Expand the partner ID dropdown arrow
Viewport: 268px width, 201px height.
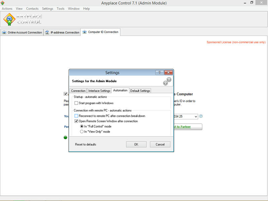(196, 117)
